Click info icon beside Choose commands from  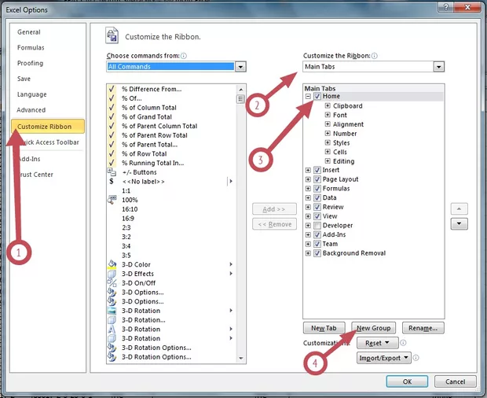184,56
